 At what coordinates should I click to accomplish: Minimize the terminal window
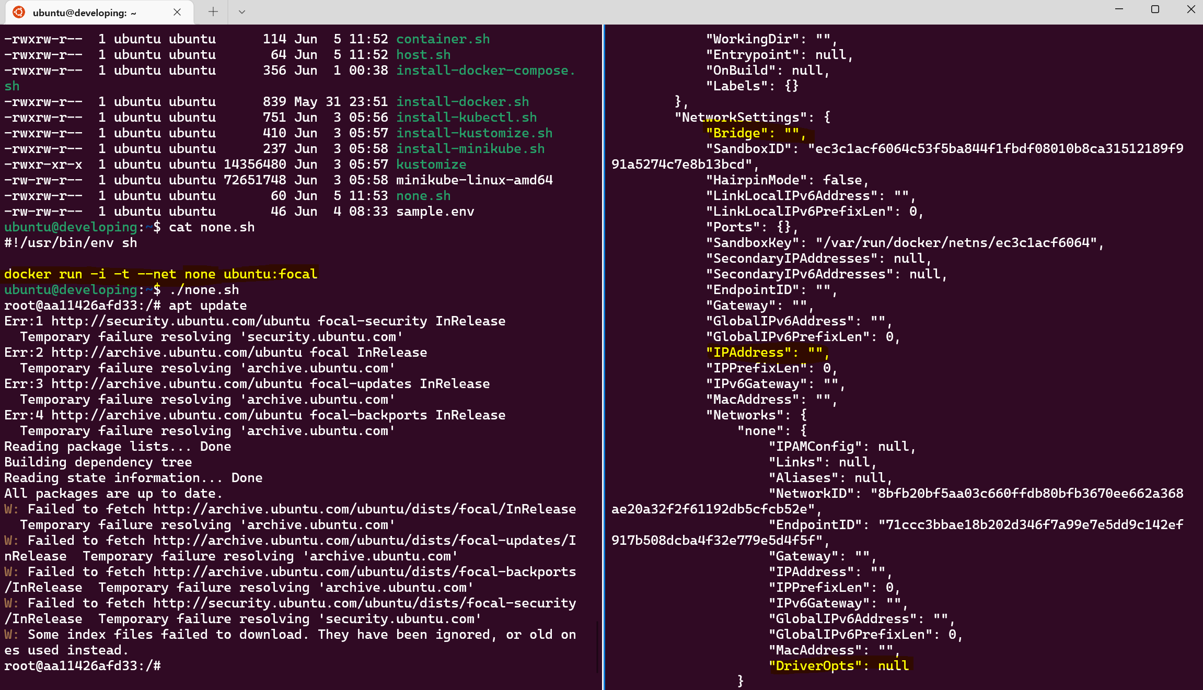point(1119,9)
